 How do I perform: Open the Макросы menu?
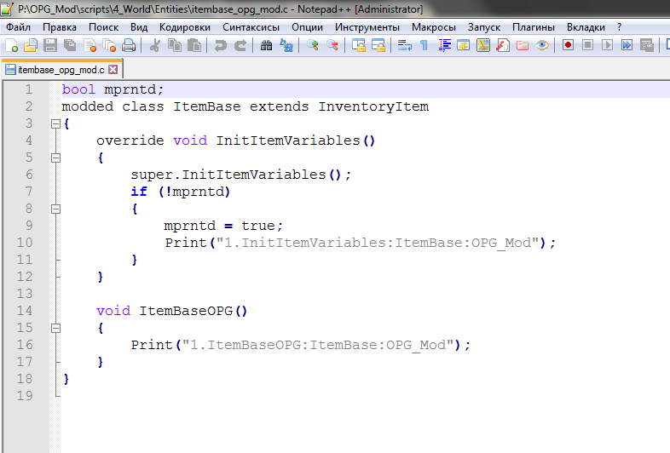434,27
